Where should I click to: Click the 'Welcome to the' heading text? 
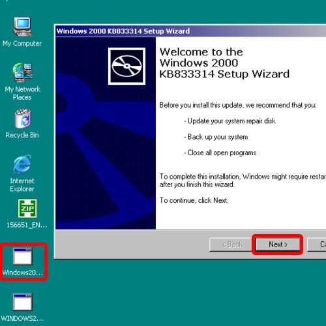pyautogui.click(x=201, y=52)
